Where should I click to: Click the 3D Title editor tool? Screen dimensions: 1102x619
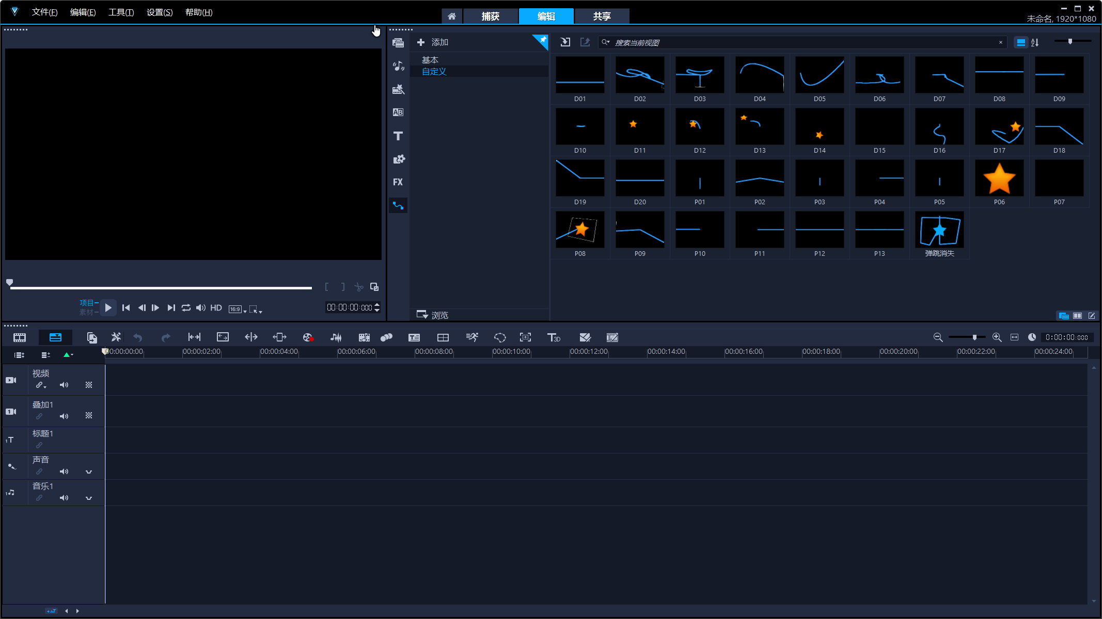(554, 337)
